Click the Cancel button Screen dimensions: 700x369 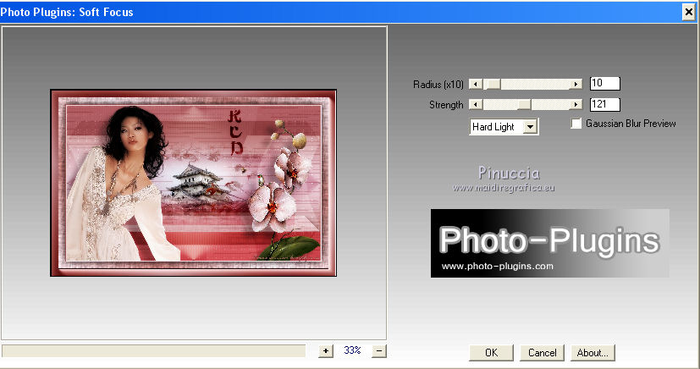(x=542, y=352)
